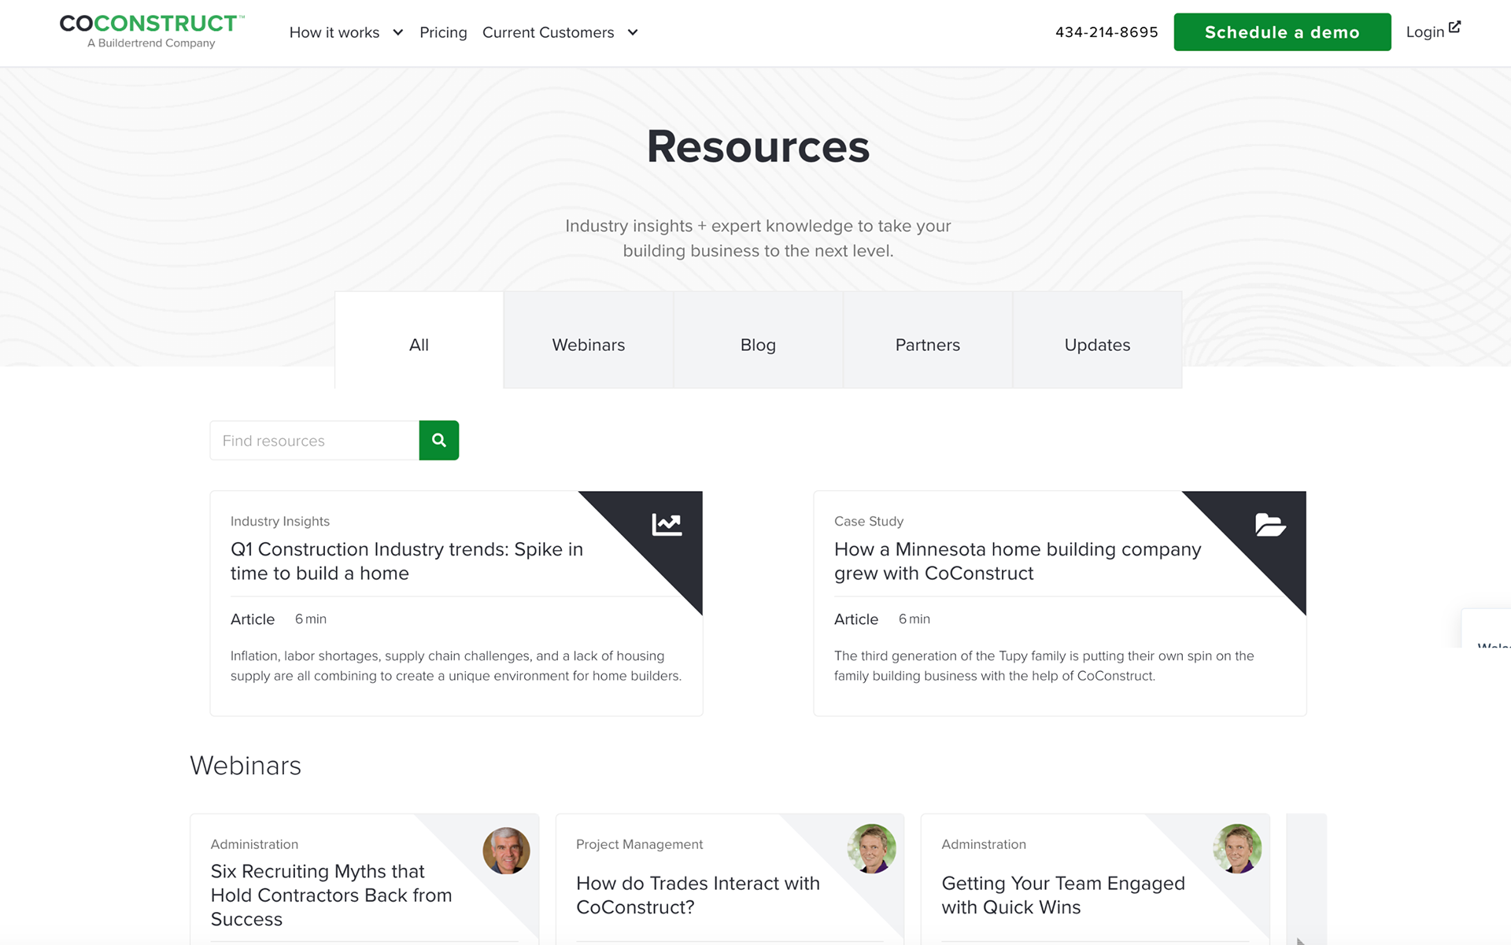This screenshot has width=1511, height=945.
Task: Click the Schedule a demo button
Action: click(1282, 32)
